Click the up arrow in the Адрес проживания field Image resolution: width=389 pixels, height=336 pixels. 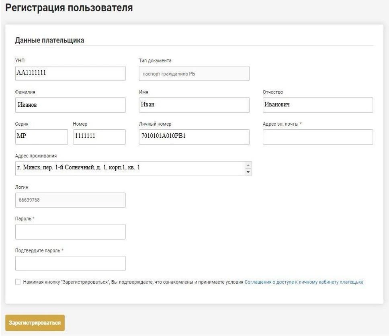pos(248,165)
